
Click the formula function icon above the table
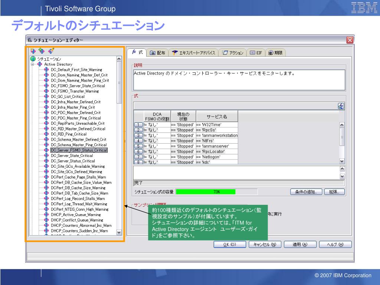(x=341, y=106)
